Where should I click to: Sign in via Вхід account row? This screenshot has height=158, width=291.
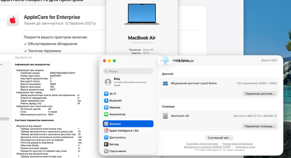(128, 82)
